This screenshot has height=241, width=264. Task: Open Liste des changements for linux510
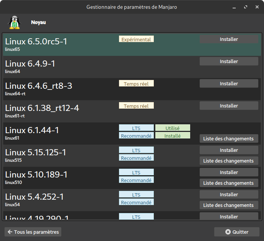(x=229, y=183)
